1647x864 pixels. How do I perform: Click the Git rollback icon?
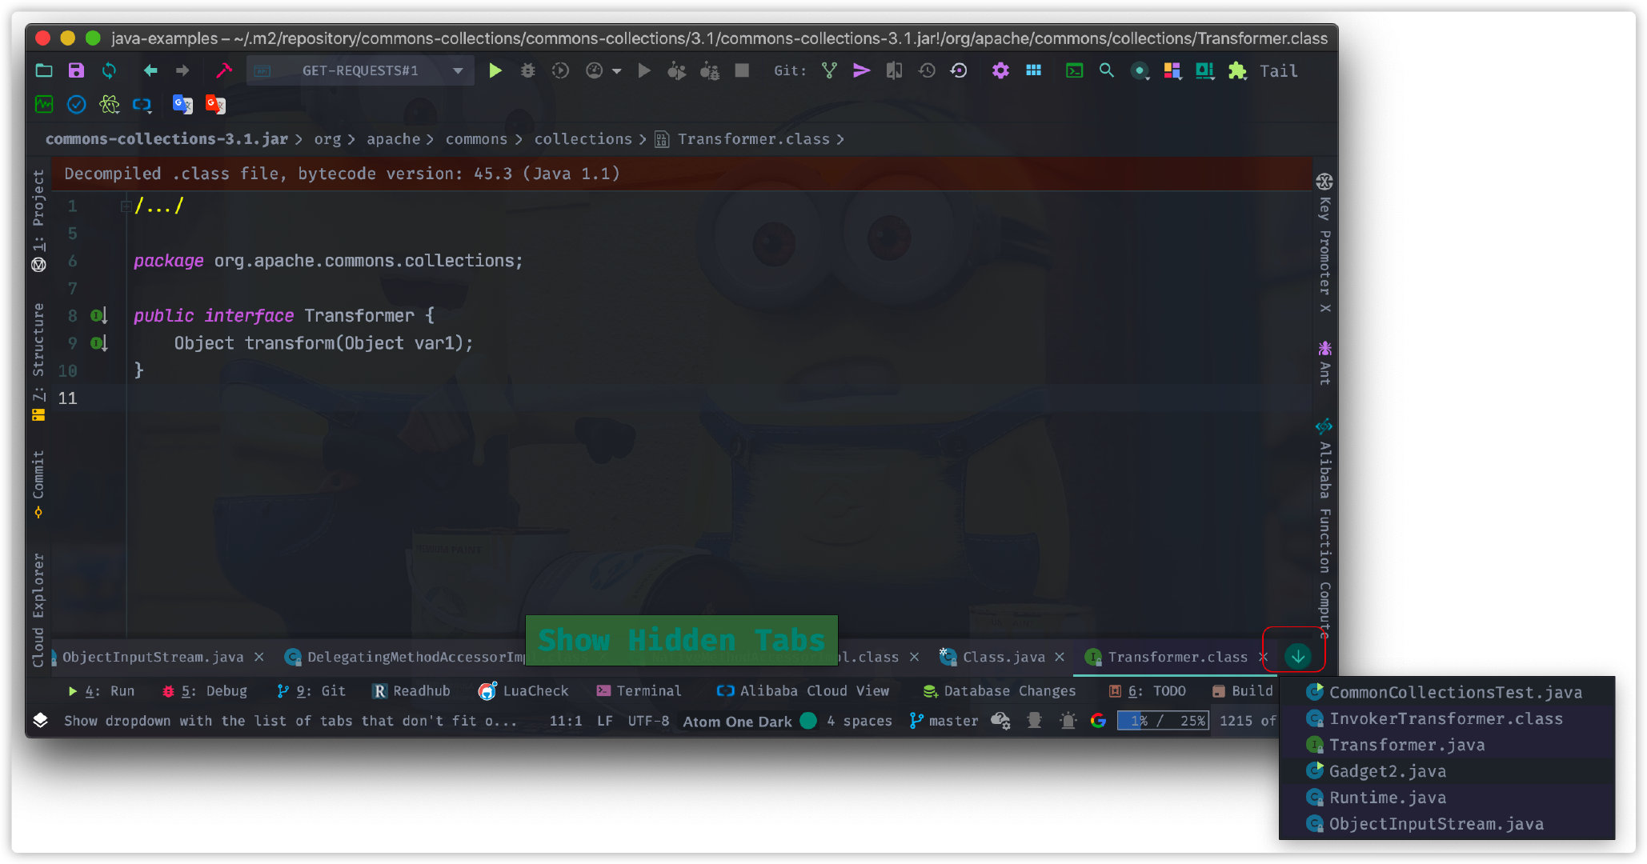pyautogui.click(x=959, y=71)
